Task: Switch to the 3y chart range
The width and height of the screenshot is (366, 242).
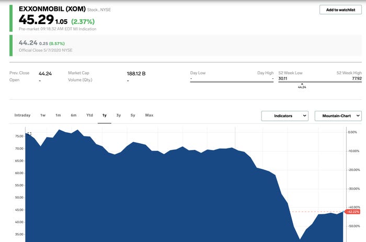Action: click(119, 116)
